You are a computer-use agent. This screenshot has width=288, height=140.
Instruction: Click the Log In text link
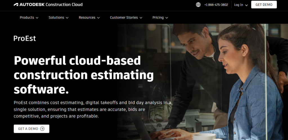point(238,5)
